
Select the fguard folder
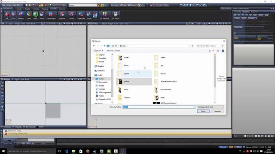coord(134,74)
